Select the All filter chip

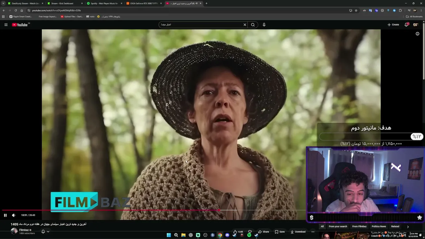click(322, 226)
